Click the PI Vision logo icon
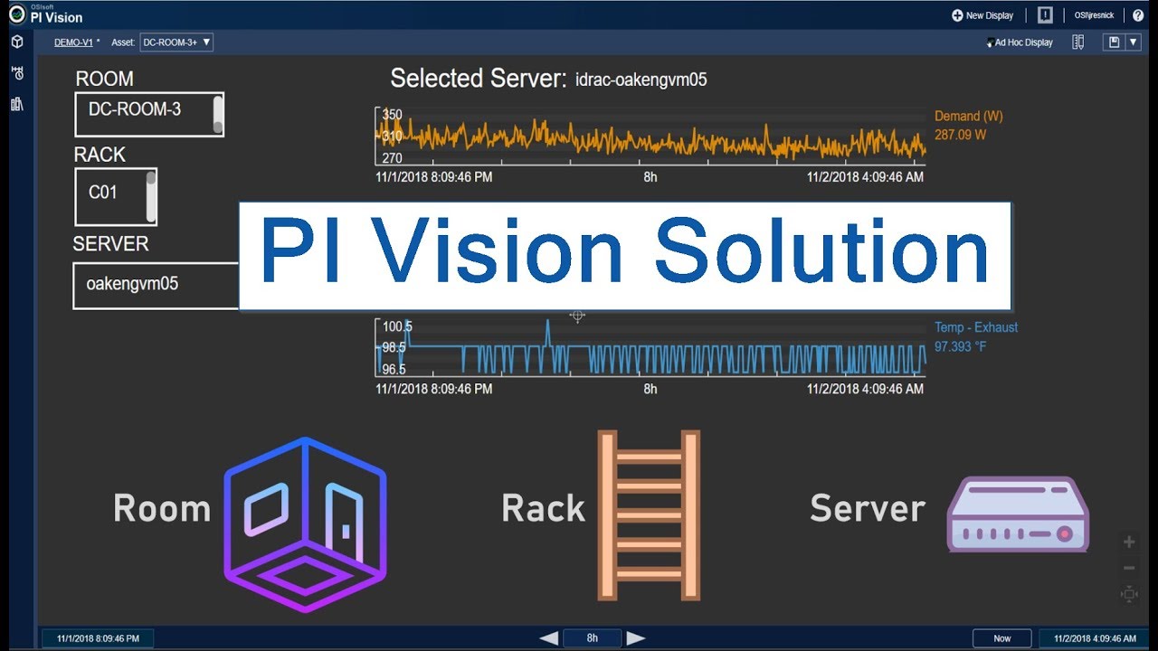This screenshot has width=1158, height=651. point(16,13)
